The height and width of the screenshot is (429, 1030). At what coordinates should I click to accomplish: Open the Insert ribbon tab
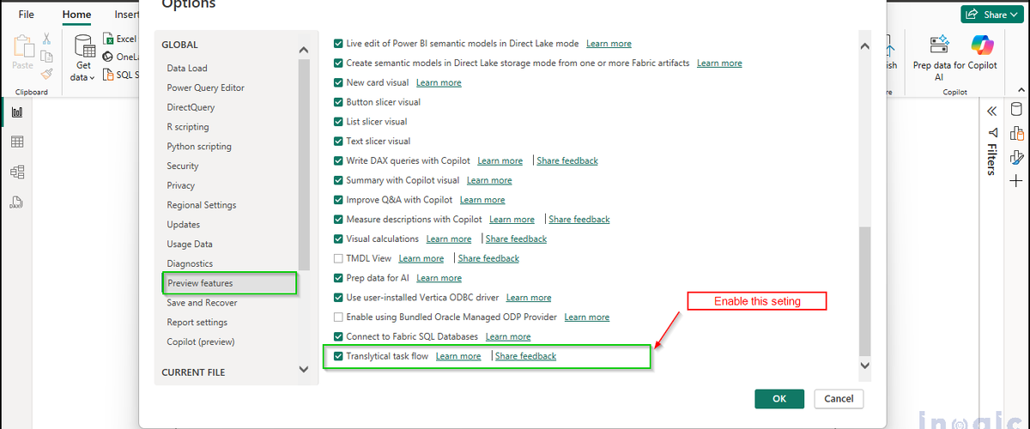[127, 15]
